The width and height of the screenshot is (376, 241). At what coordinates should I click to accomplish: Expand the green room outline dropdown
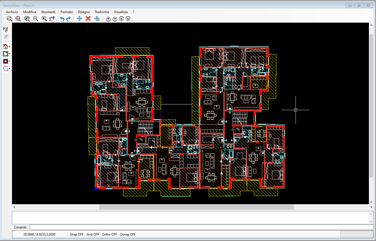(x=10, y=54)
